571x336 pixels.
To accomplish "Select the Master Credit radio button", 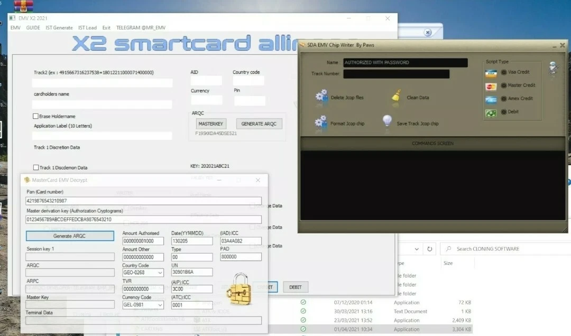I will pos(504,85).
